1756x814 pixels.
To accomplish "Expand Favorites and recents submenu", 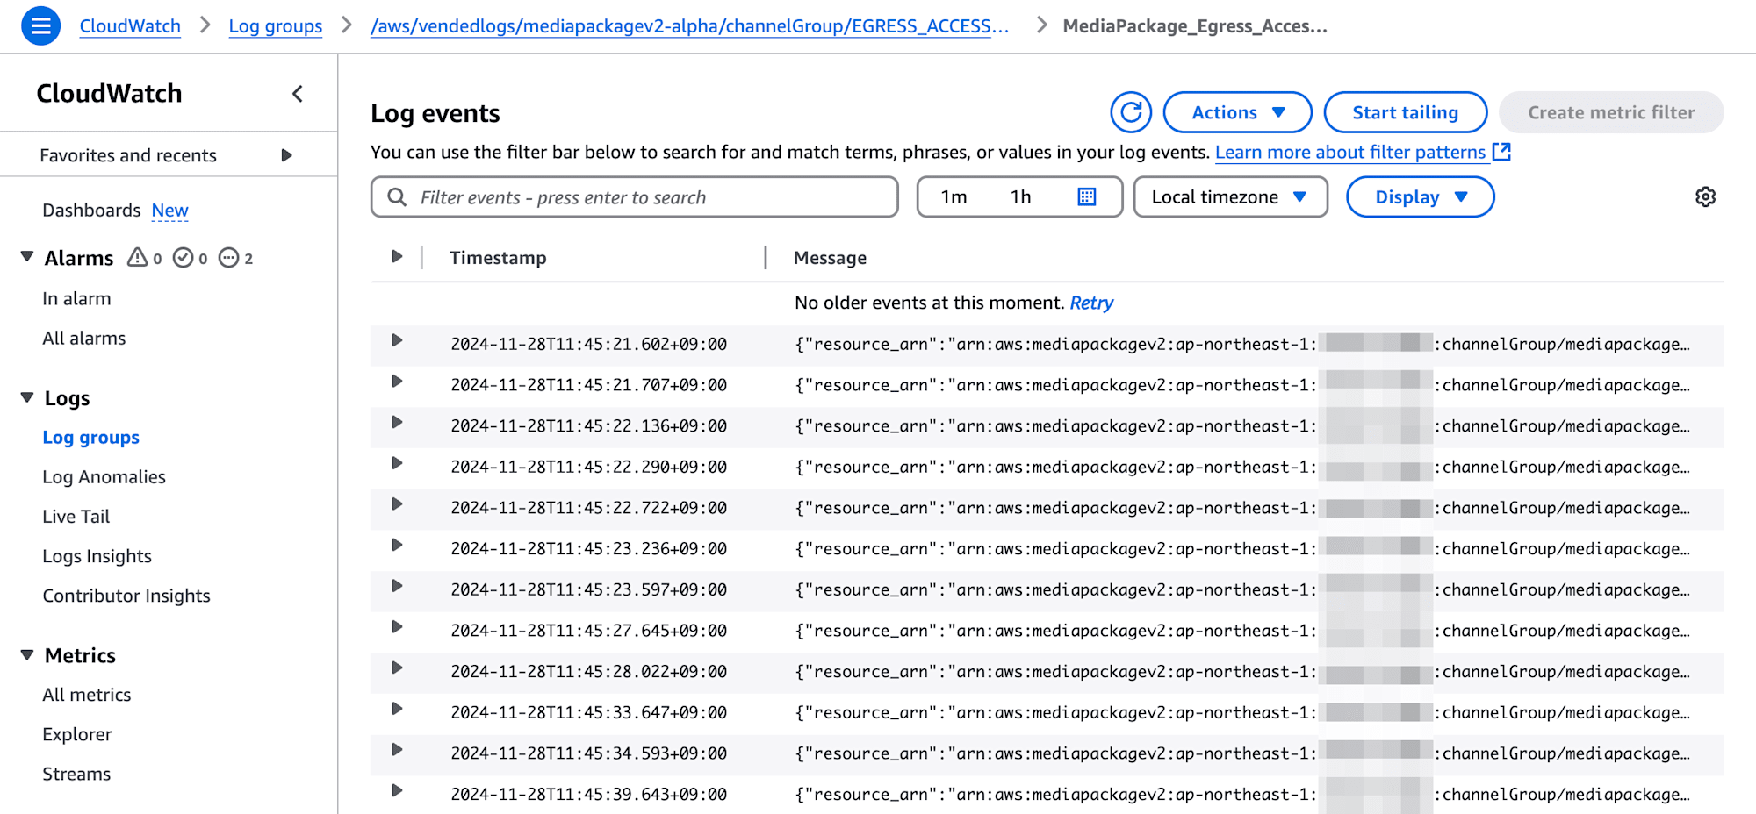I will coord(286,155).
